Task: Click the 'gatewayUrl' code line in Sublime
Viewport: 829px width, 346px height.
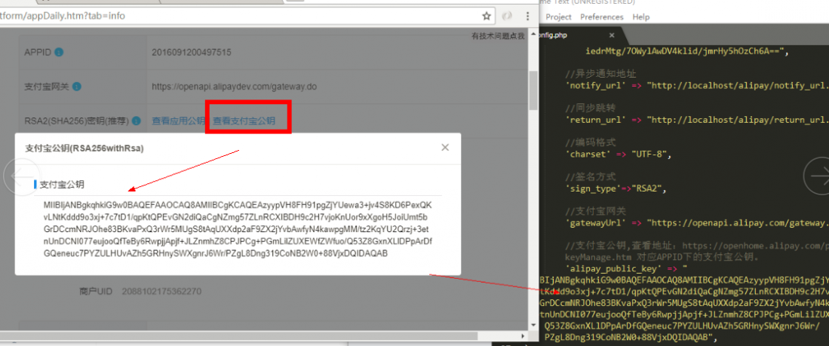Action: 697,223
